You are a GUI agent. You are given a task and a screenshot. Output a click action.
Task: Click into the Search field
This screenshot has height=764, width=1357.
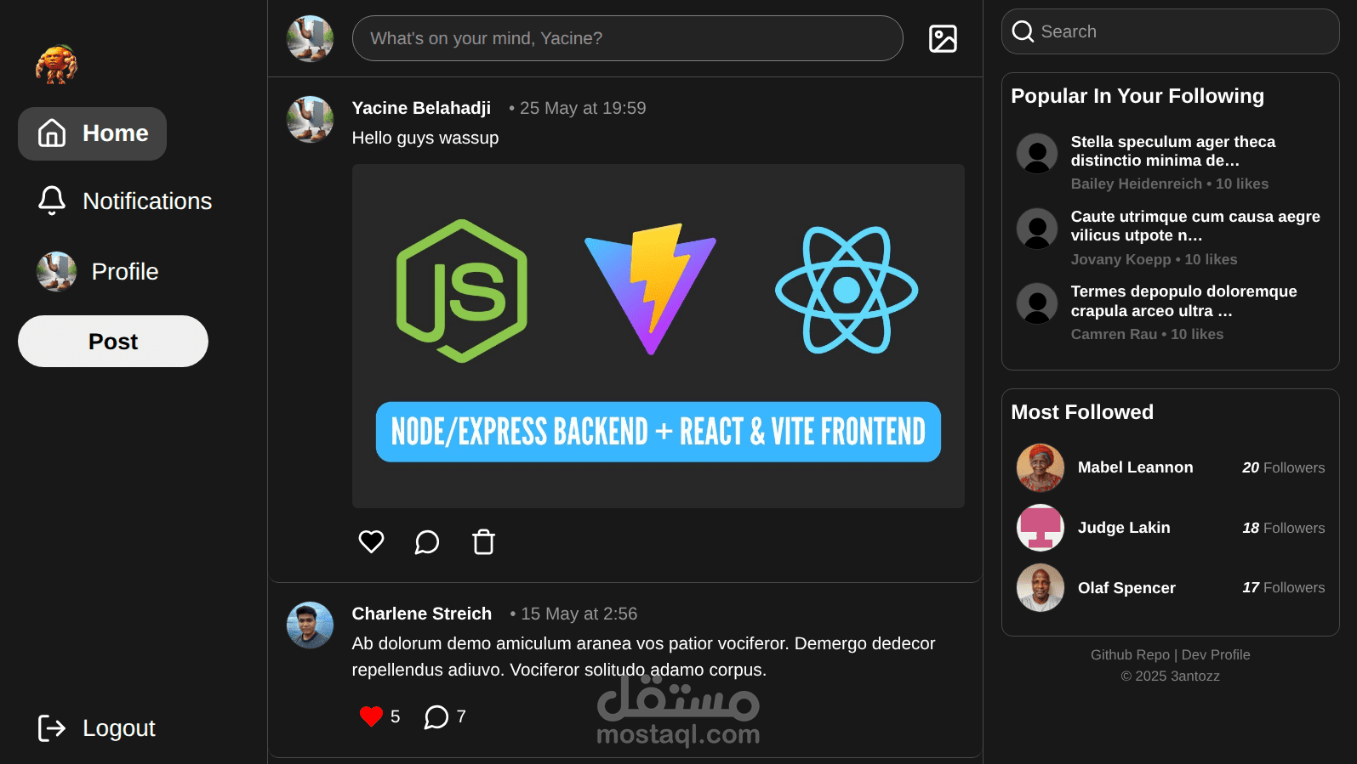[1171, 31]
